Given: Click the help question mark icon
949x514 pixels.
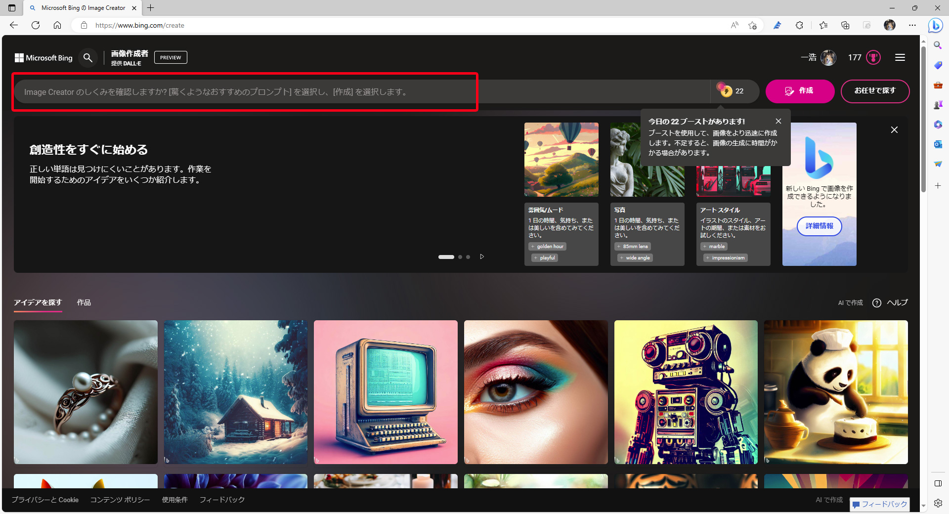Looking at the screenshot, I should pyautogui.click(x=877, y=303).
